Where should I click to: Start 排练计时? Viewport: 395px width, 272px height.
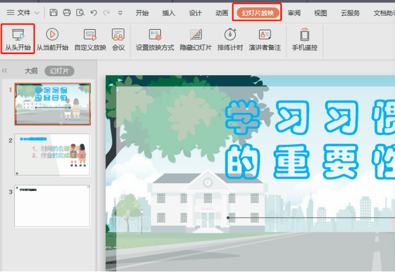tap(230, 39)
